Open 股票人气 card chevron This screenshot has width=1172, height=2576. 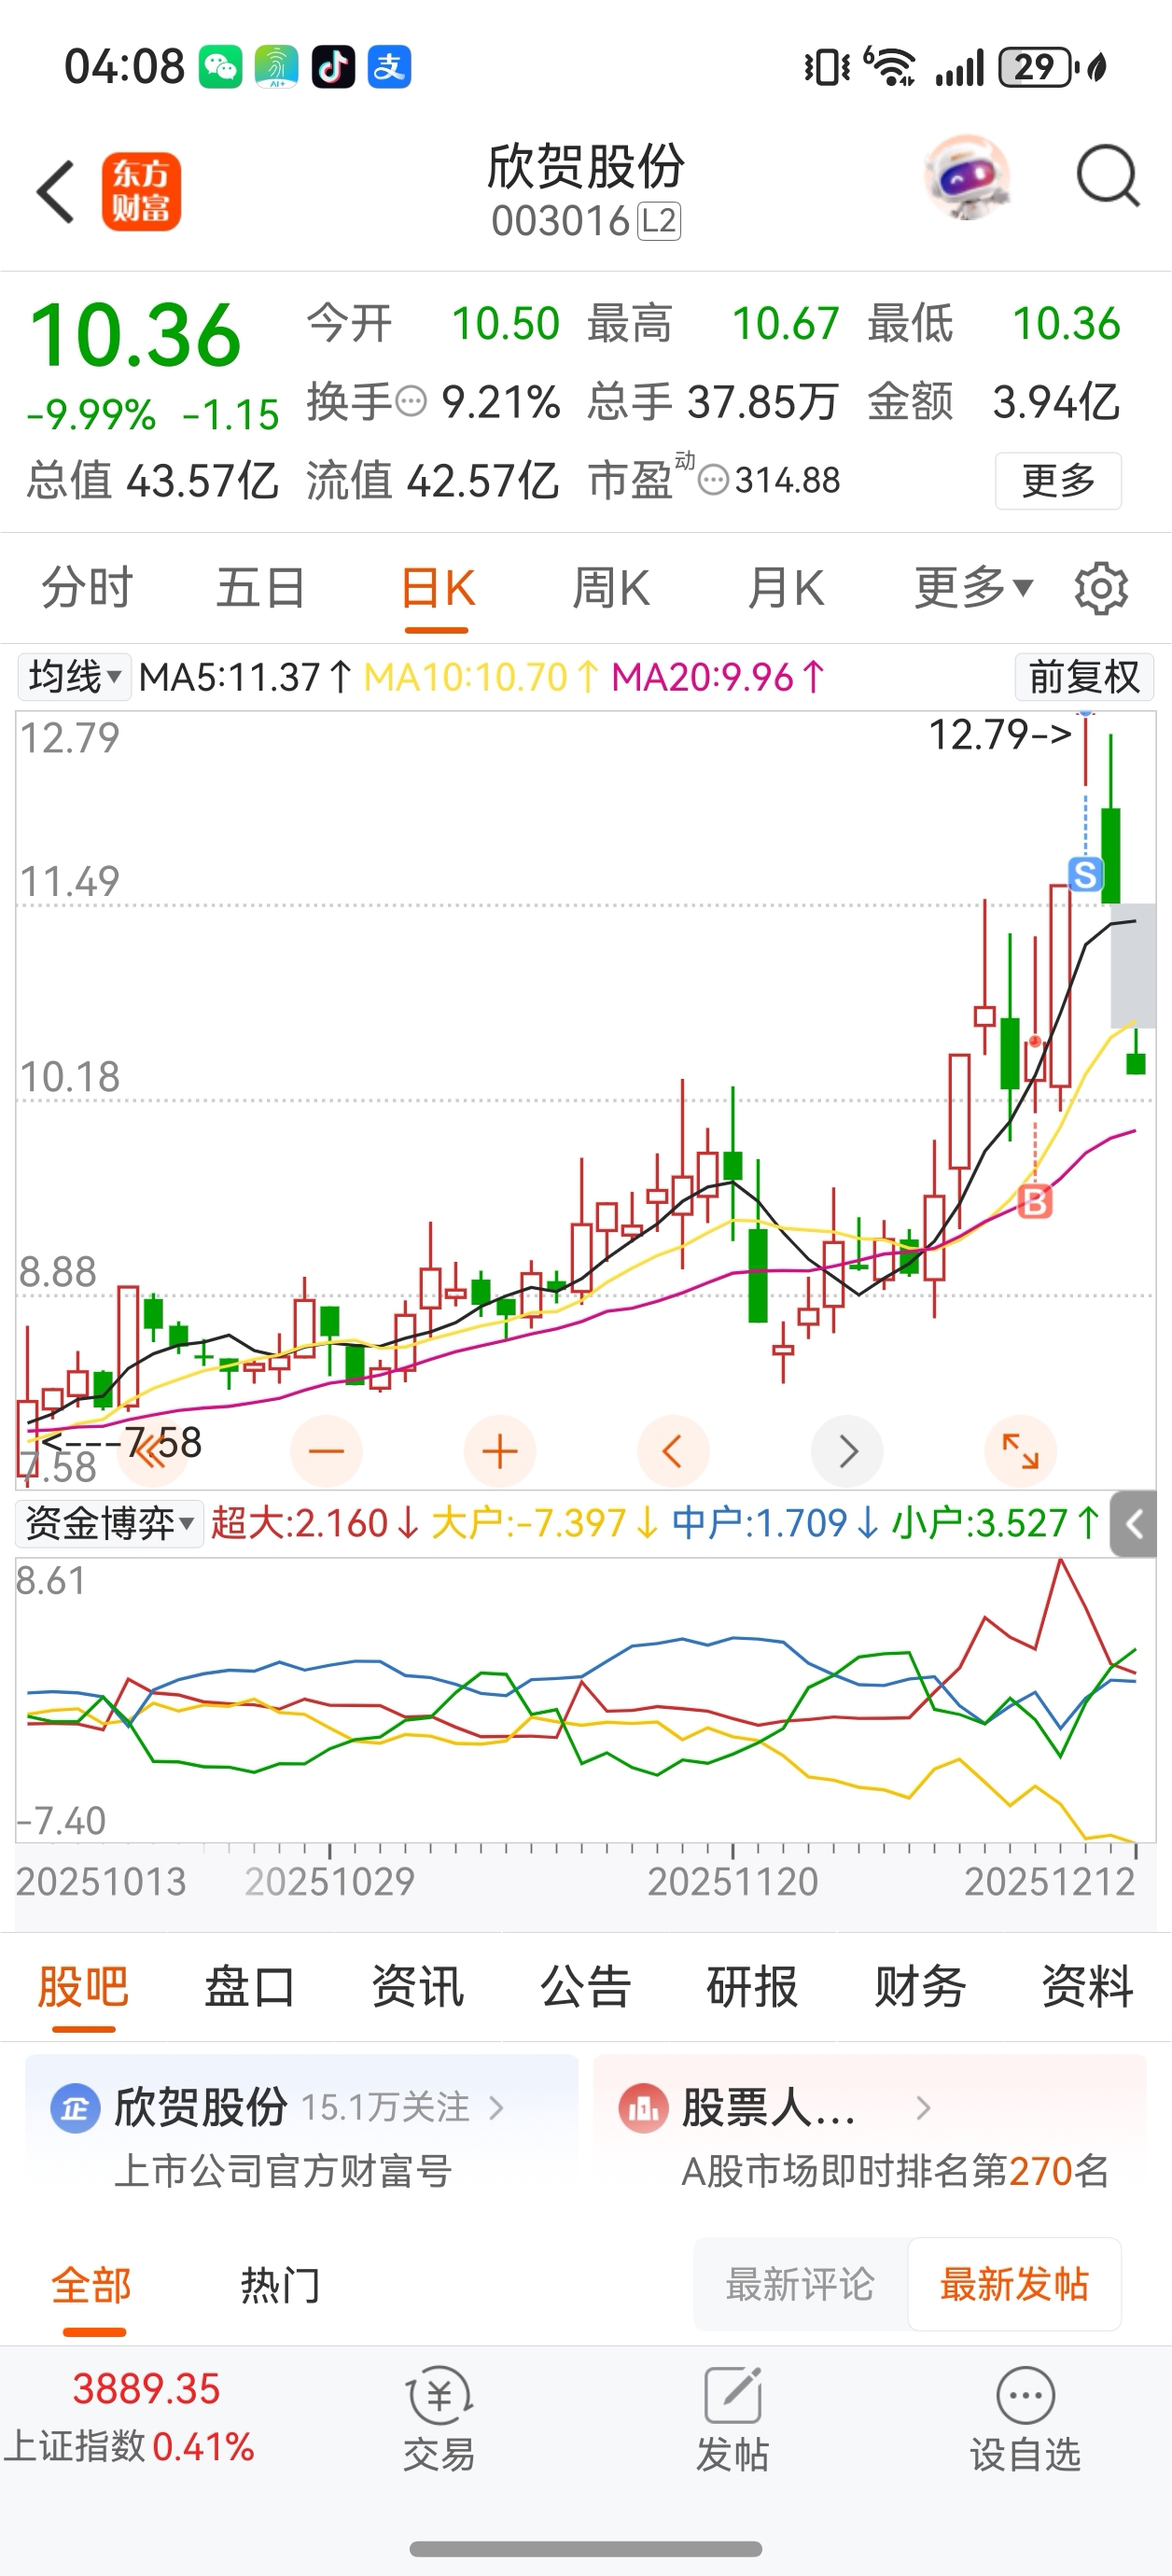(x=923, y=2108)
